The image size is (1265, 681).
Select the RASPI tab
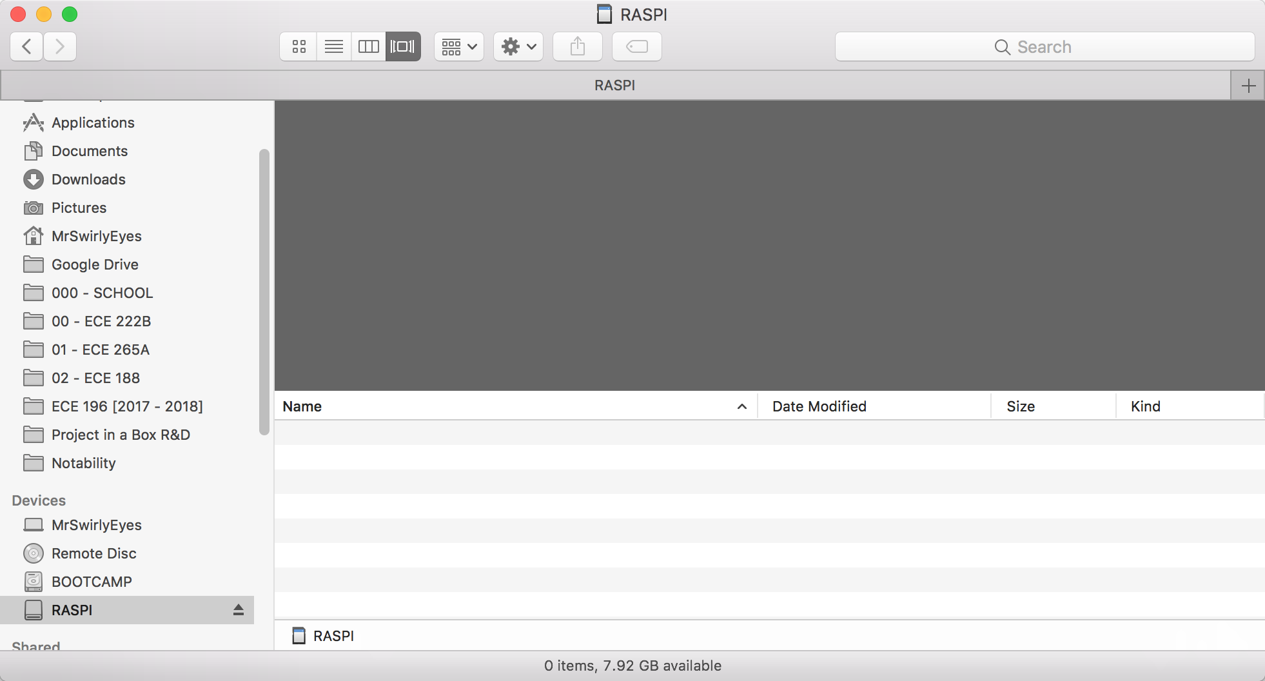614,85
